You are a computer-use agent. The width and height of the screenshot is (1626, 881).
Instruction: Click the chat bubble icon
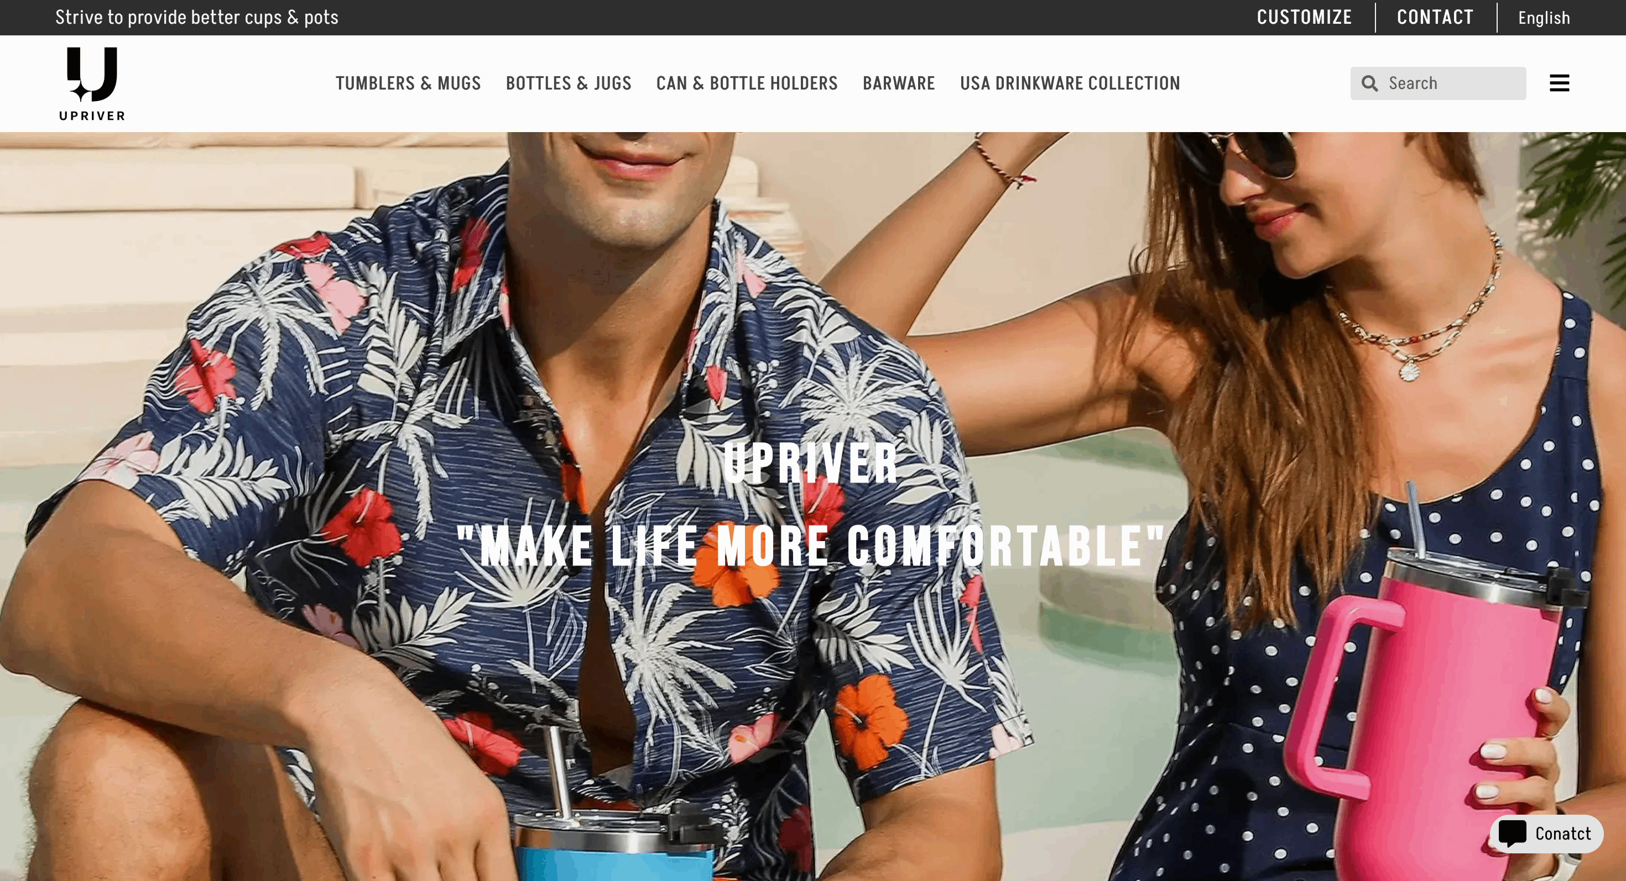[x=1513, y=833]
